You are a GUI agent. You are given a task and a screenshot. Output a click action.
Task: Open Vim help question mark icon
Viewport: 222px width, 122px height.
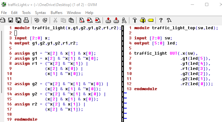[x=161, y=20]
